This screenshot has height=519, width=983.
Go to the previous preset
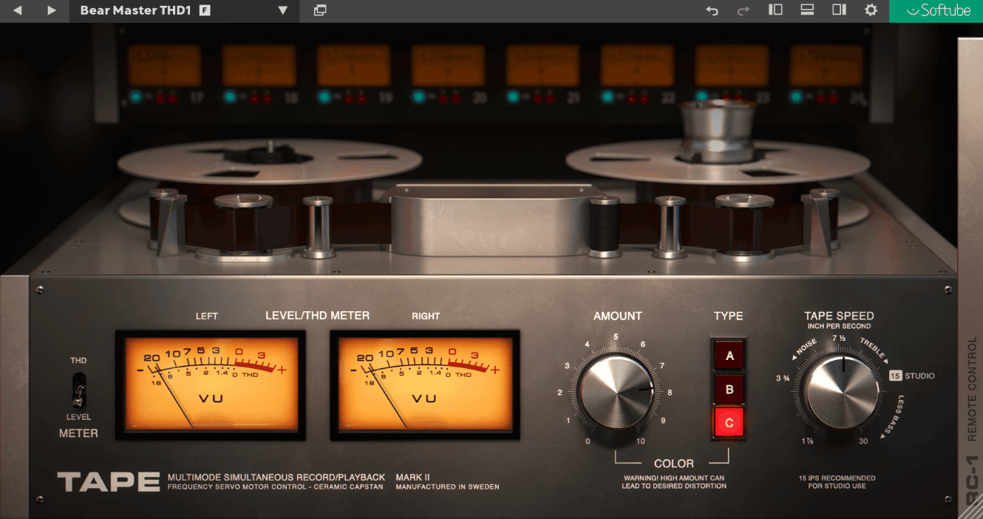click(17, 10)
